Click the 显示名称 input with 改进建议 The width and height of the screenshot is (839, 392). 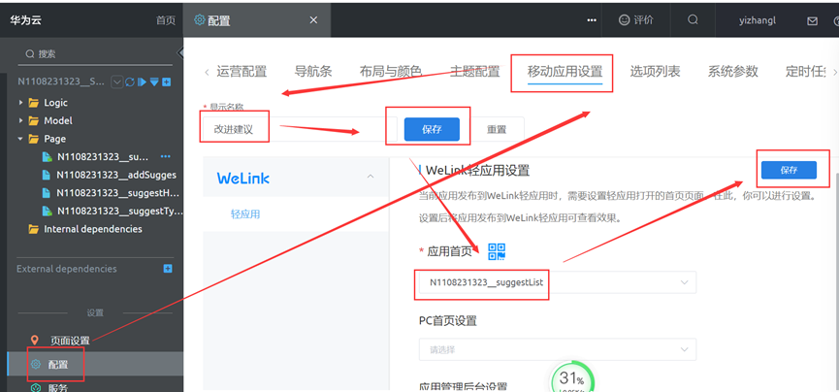click(x=300, y=130)
